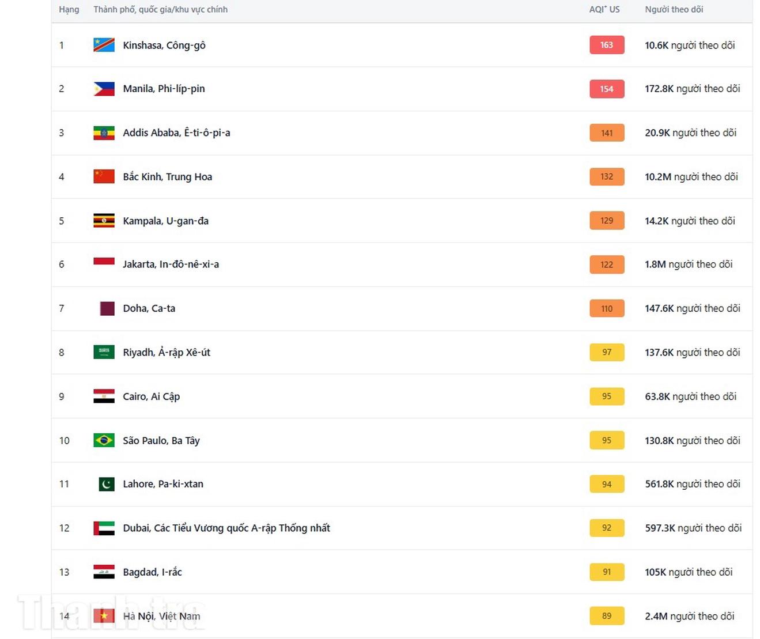Click the Congo flag icon beside Kinshasa
760x639 pixels.
point(104,45)
